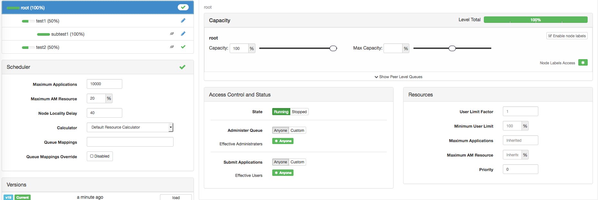Choose Custom for Submit Applications
This screenshot has width=598, height=200.
click(297, 162)
